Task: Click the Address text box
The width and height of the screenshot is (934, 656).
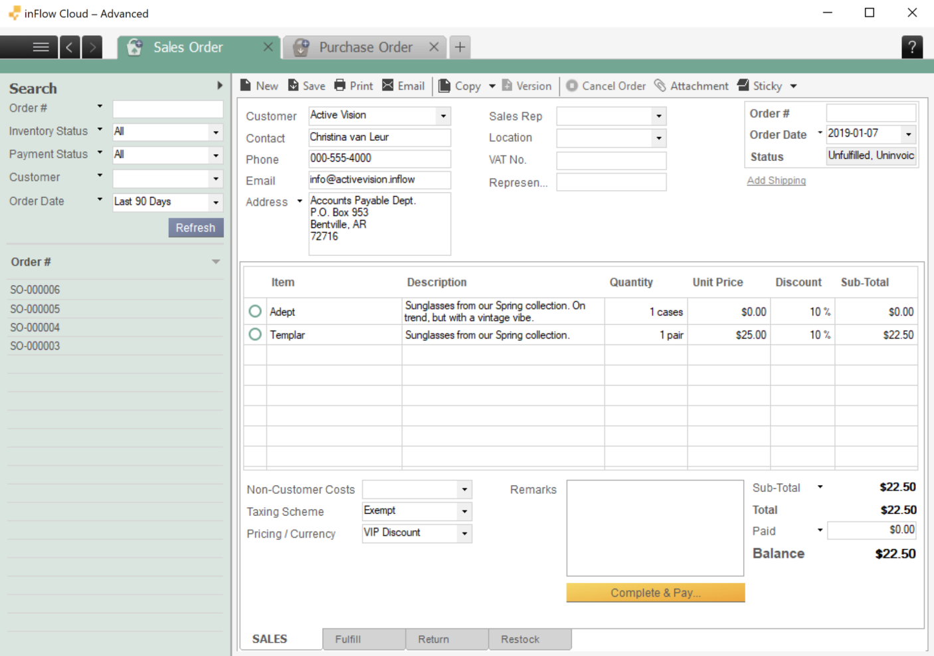Action: [380, 224]
